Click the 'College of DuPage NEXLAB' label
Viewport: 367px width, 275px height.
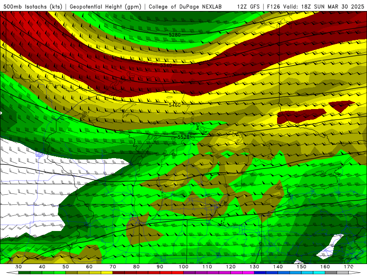point(185,6)
